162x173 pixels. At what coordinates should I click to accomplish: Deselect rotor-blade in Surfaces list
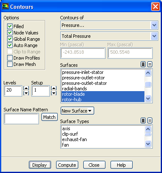[x=103, y=94]
